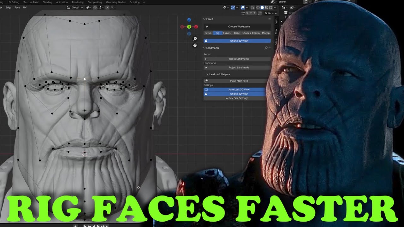Switch to material preview shading
Screen dimensions: 404x227
(266, 8)
